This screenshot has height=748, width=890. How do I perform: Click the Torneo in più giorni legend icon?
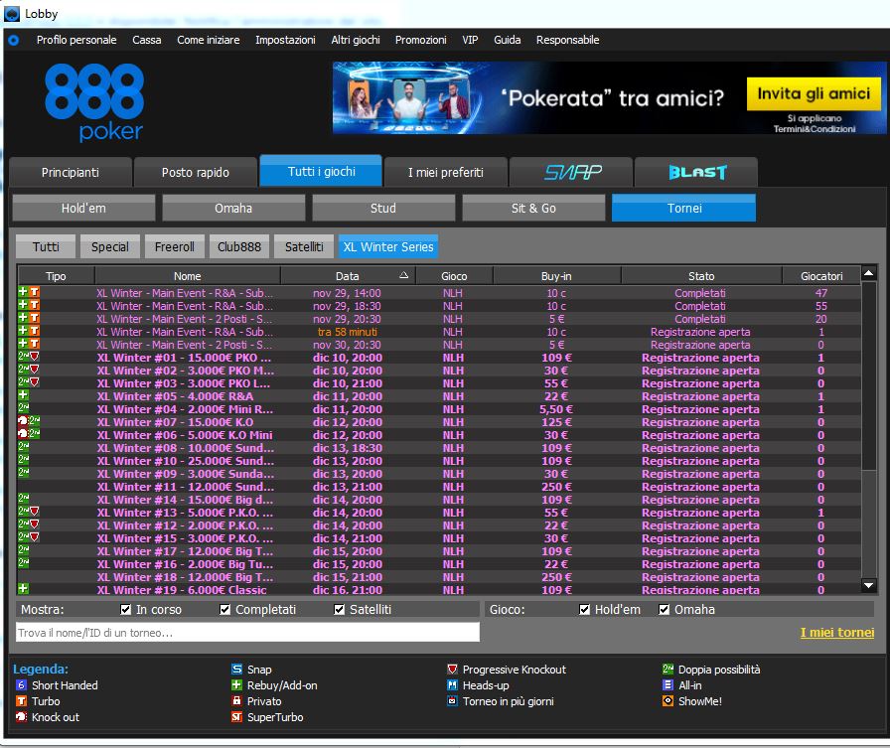[452, 701]
